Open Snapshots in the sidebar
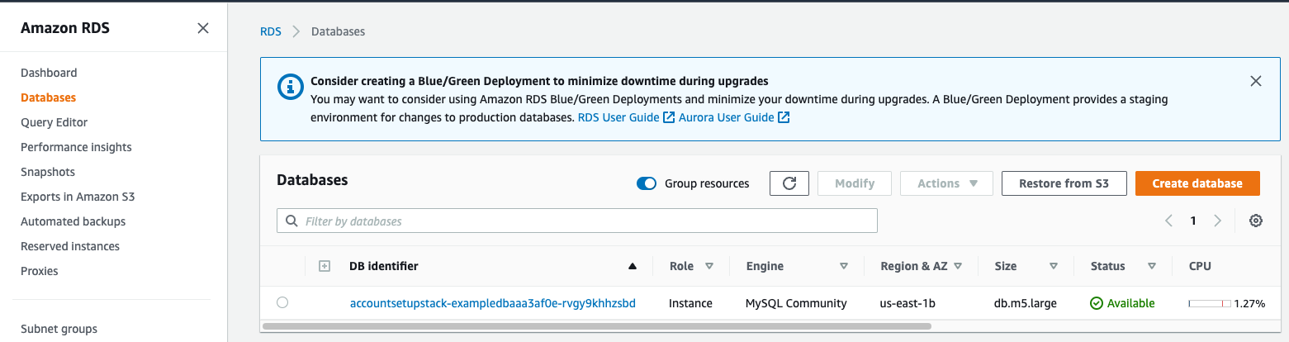1289x342 pixels. click(48, 172)
